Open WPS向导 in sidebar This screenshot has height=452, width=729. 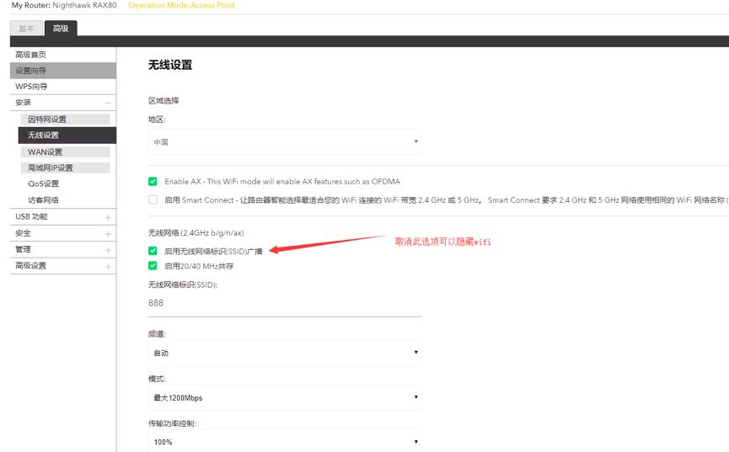[x=62, y=87]
